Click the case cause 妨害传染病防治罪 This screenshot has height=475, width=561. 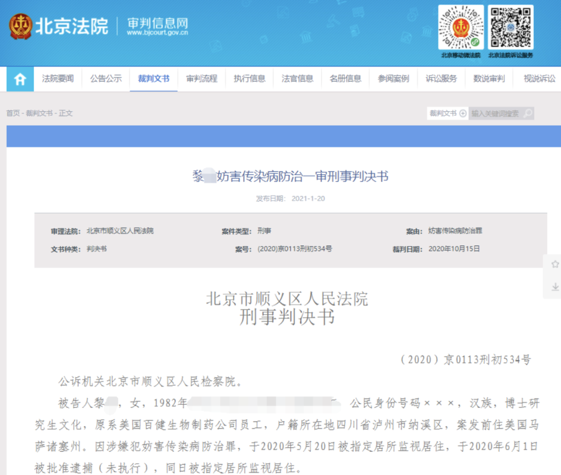click(455, 231)
